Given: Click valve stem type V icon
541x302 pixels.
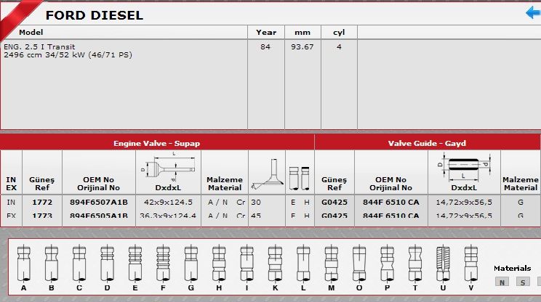Looking at the screenshot, I should click(470, 262).
